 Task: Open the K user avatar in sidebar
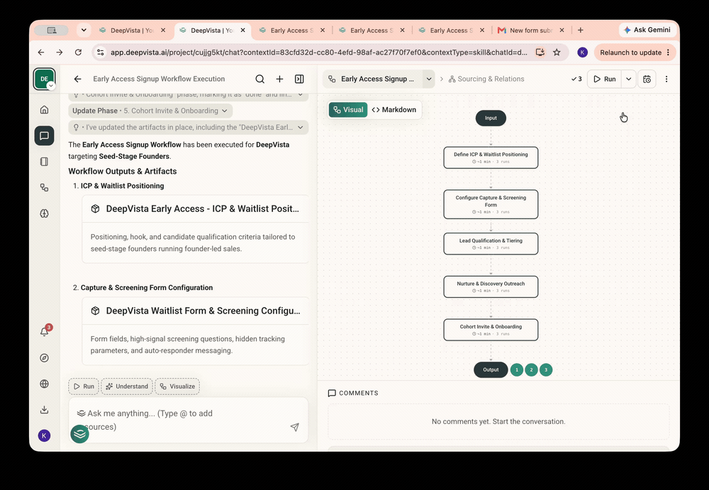[44, 435]
